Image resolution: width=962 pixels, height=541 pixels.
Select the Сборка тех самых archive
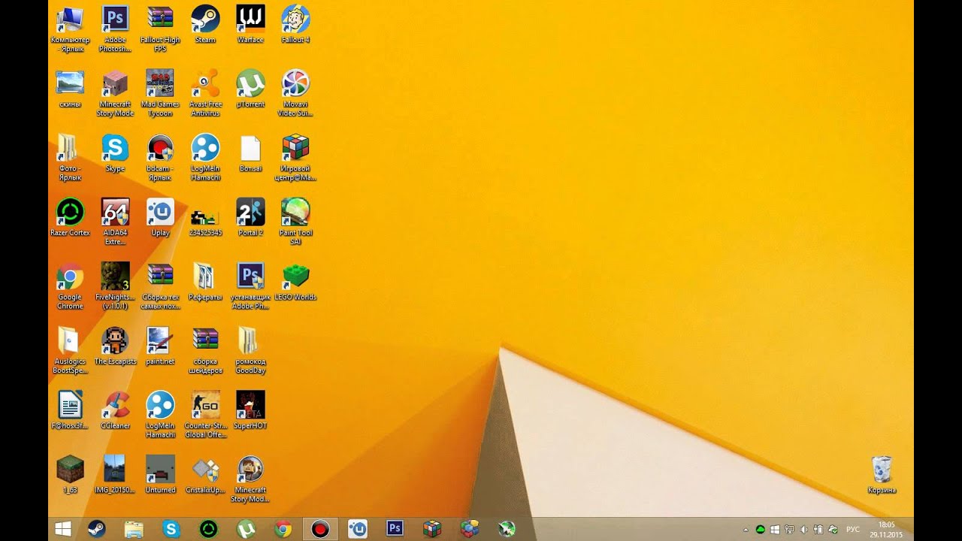tap(160, 286)
